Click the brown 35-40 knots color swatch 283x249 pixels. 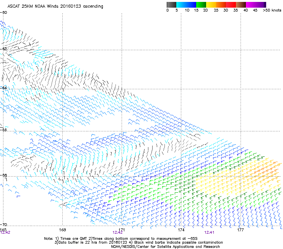[241, 5]
